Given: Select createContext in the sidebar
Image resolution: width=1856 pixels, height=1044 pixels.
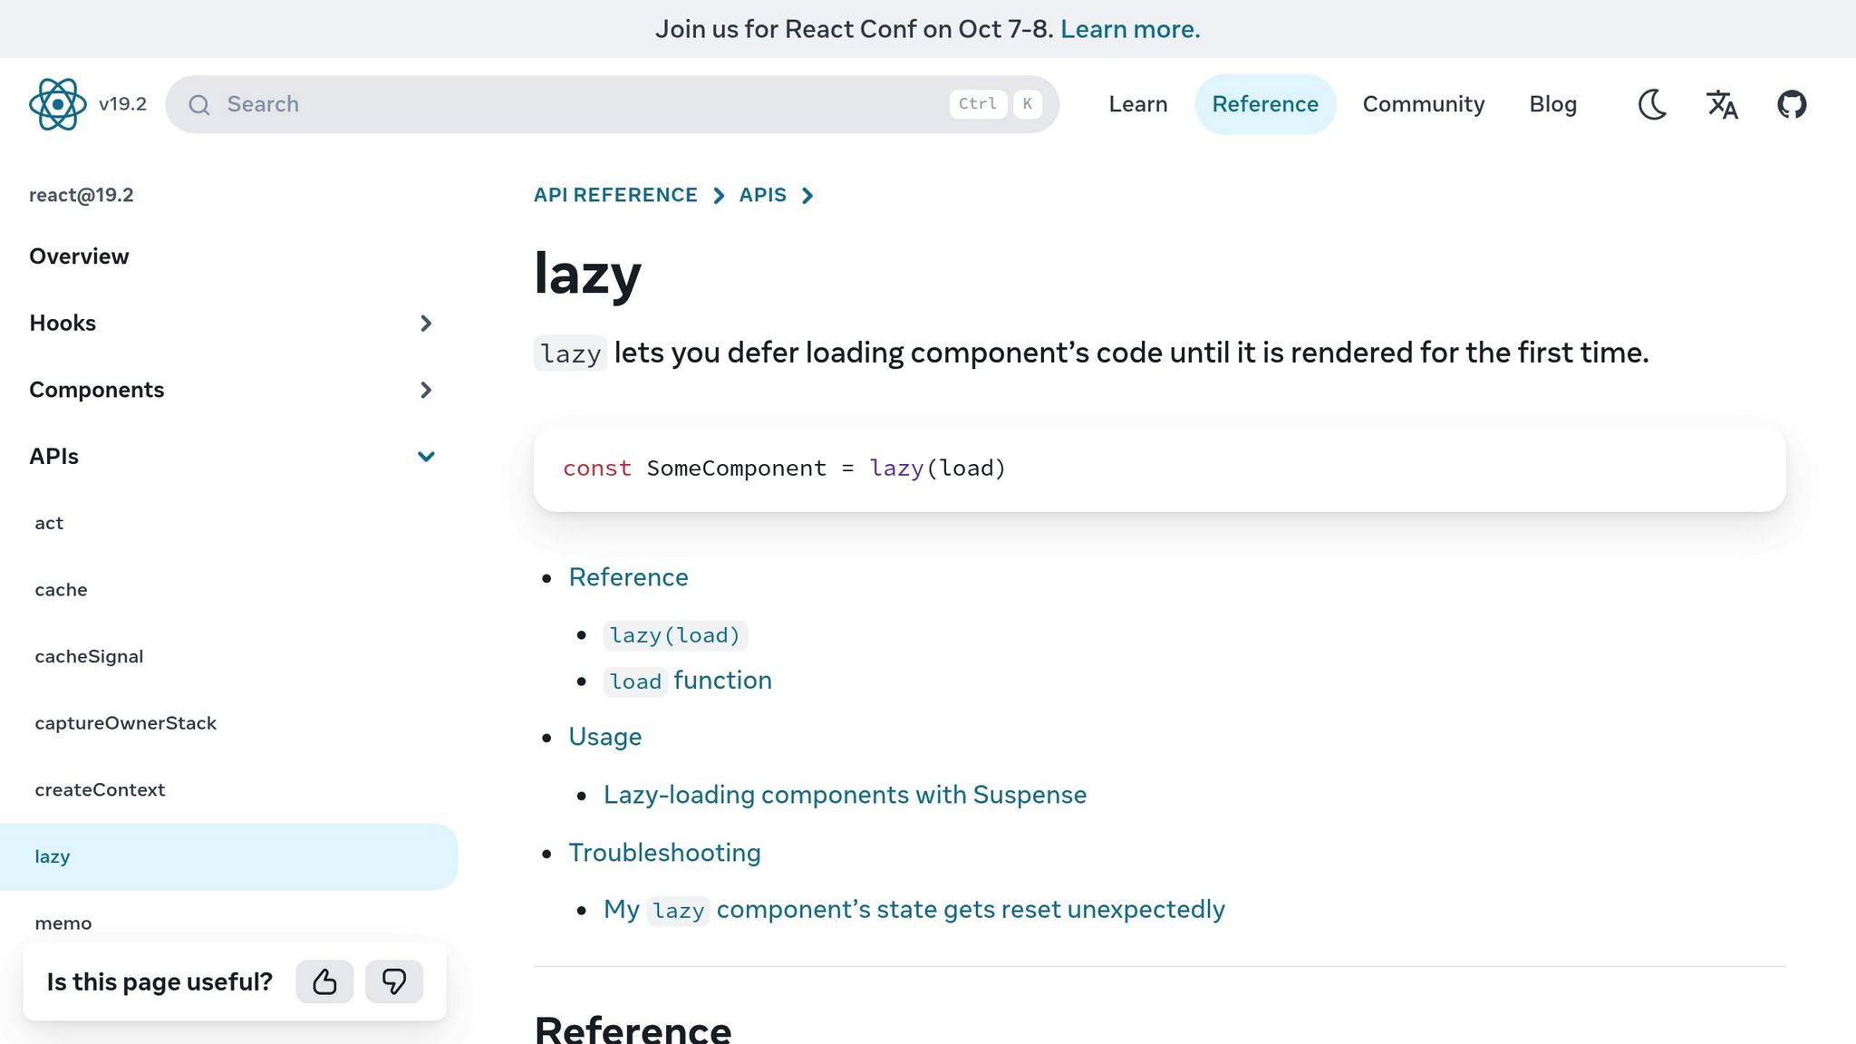Looking at the screenshot, I should coord(100,789).
